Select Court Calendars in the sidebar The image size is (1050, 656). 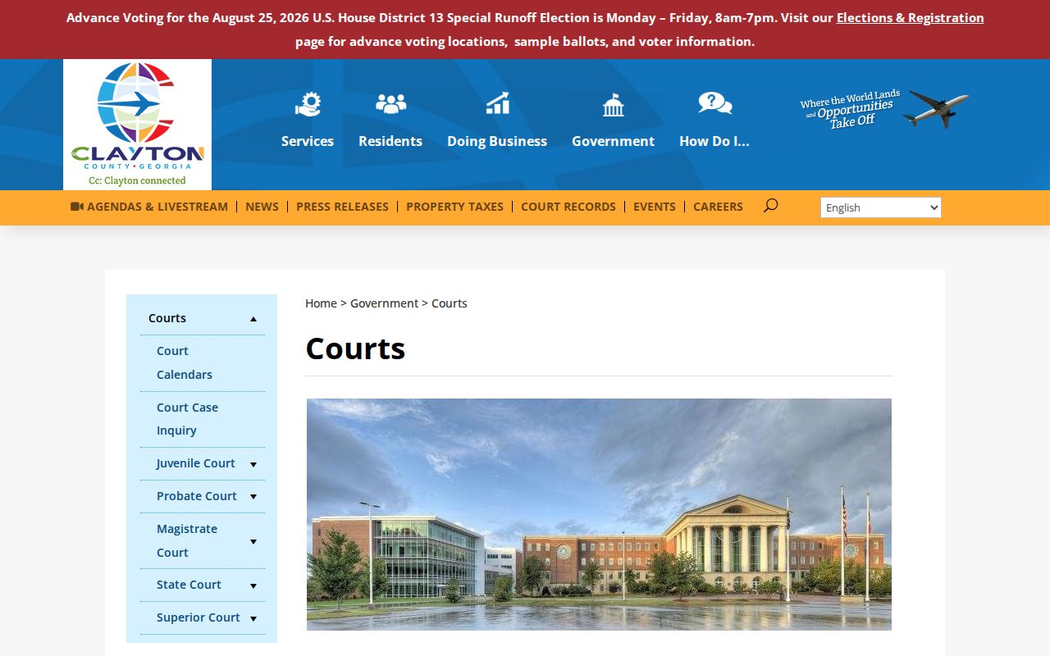185,362
